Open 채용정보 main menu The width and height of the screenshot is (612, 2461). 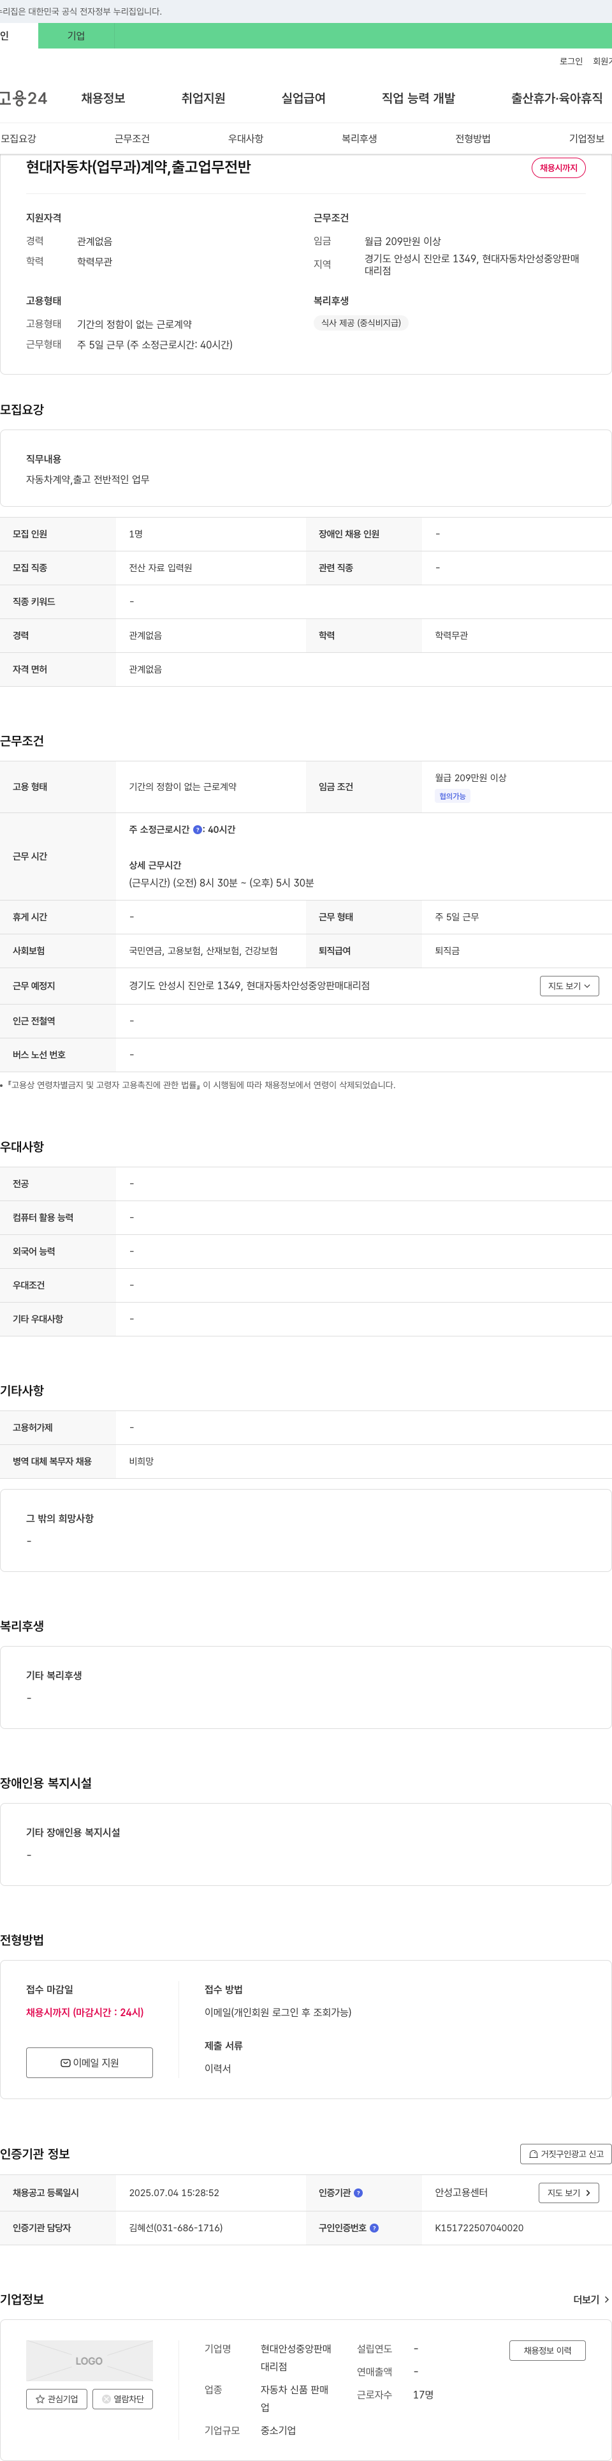coord(103,98)
